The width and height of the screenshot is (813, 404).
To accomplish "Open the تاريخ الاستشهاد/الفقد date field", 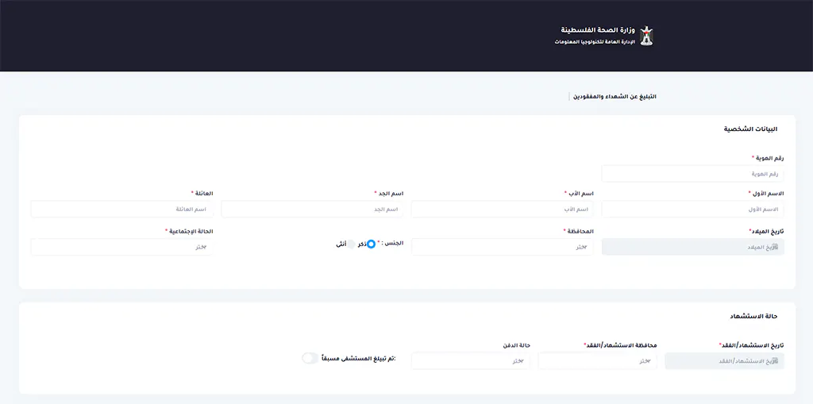I will click(x=724, y=361).
